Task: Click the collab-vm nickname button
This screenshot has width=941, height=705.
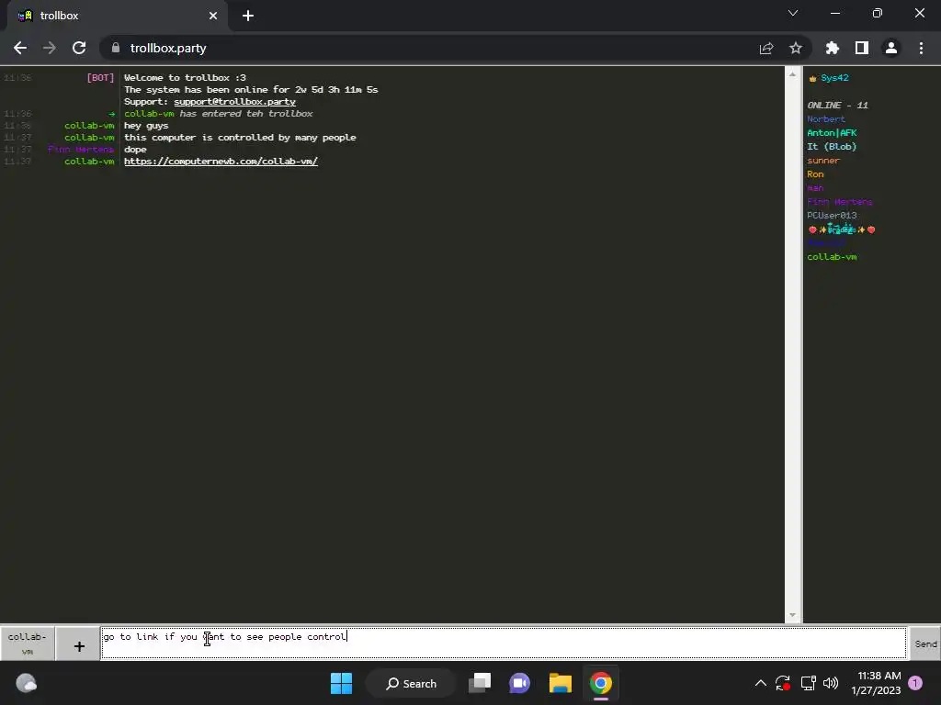Action: click(27, 643)
